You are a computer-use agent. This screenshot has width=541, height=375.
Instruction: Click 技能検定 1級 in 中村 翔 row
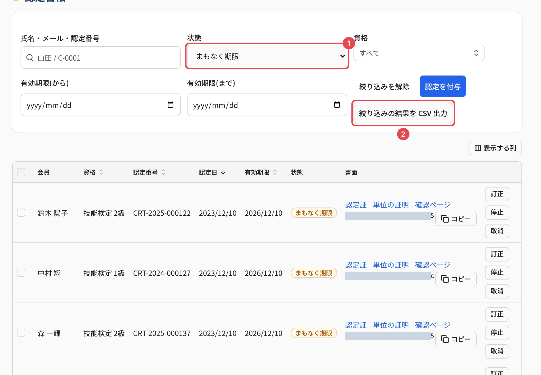[x=104, y=273]
